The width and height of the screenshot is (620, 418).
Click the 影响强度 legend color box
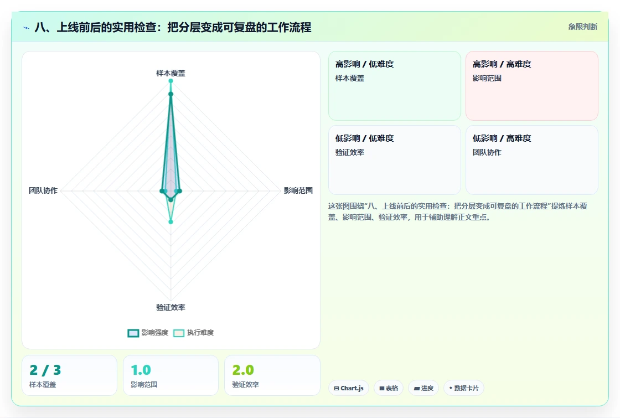pyautogui.click(x=133, y=333)
